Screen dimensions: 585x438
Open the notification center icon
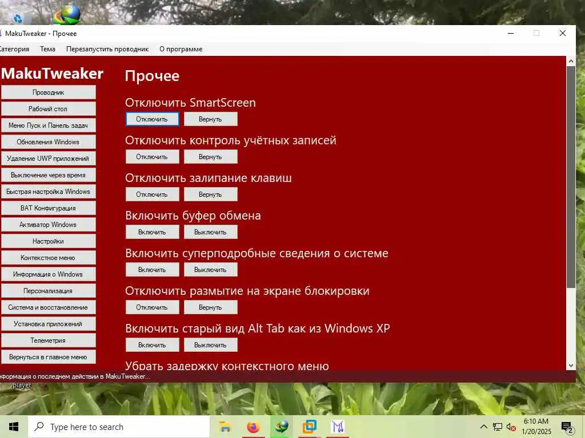(x=567, y=427)
